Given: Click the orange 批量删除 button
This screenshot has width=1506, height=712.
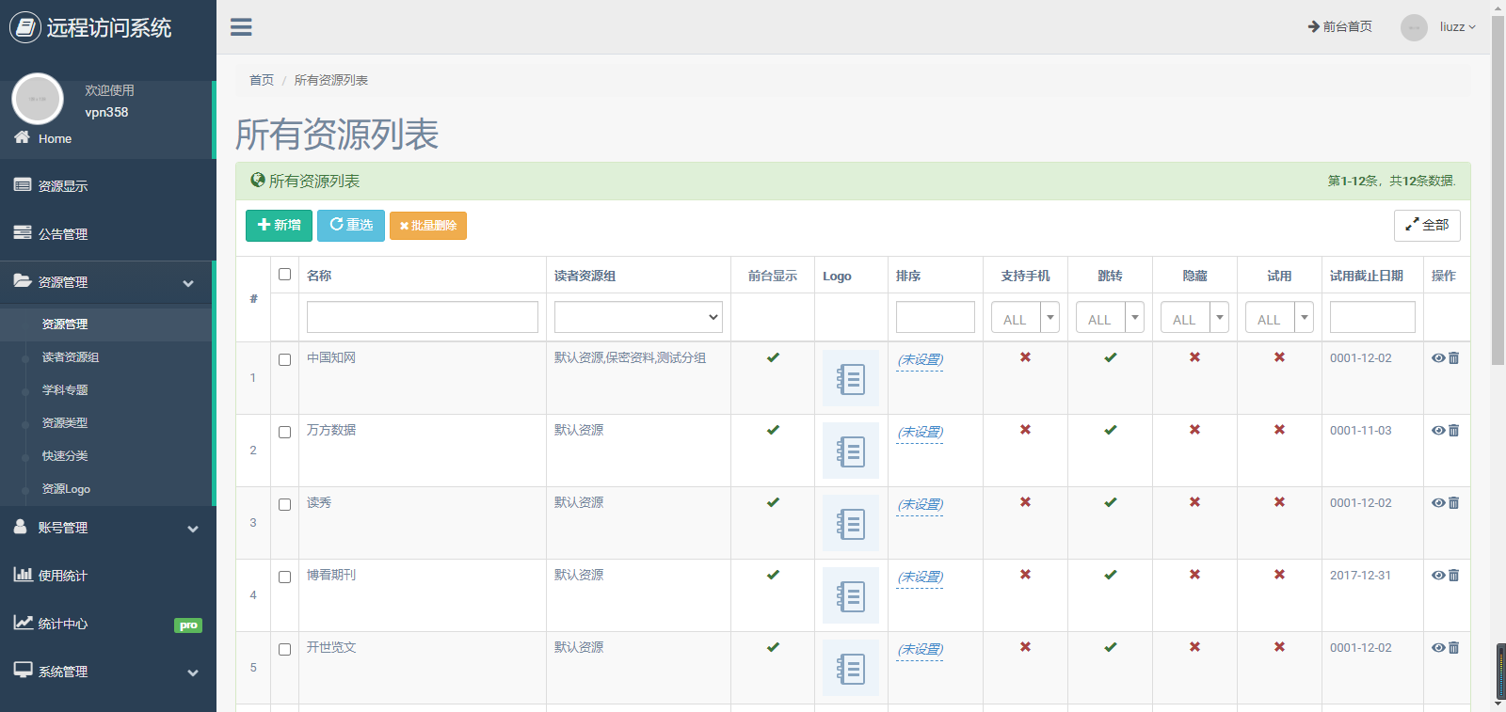Looking at the screenshot, I should click(x=428, y=226).
